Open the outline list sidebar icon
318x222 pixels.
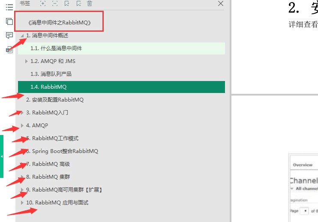click(x=9, y=7)
